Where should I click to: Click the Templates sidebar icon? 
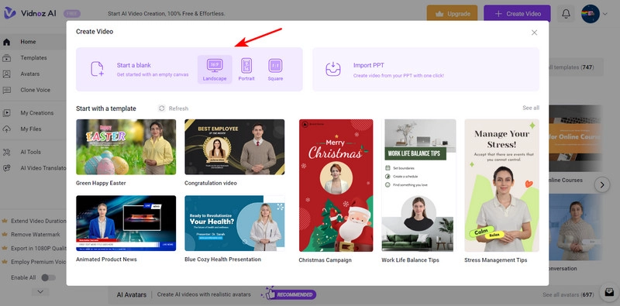click(7, 58)
